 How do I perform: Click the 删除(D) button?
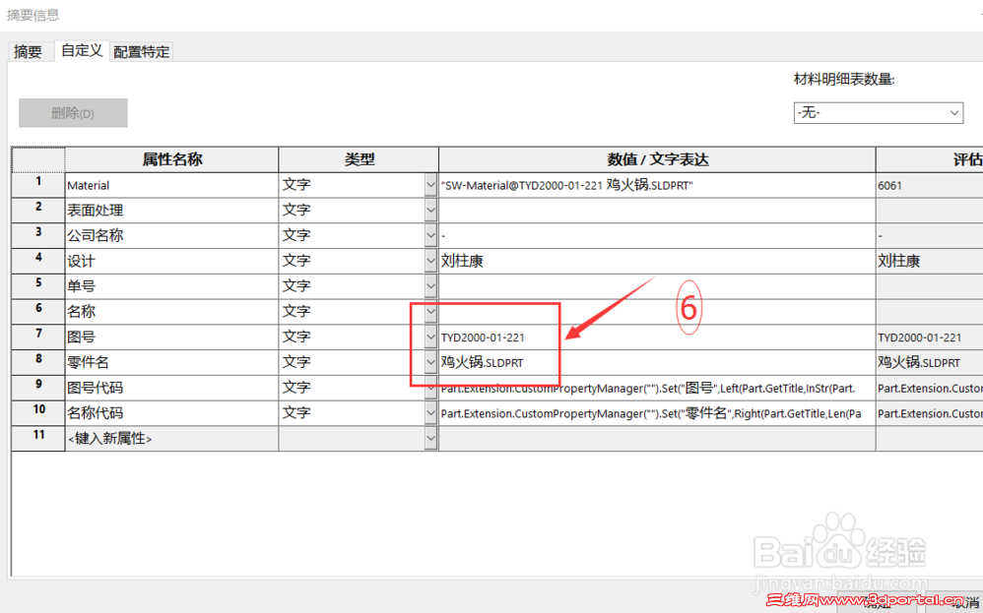coord(73,113)
